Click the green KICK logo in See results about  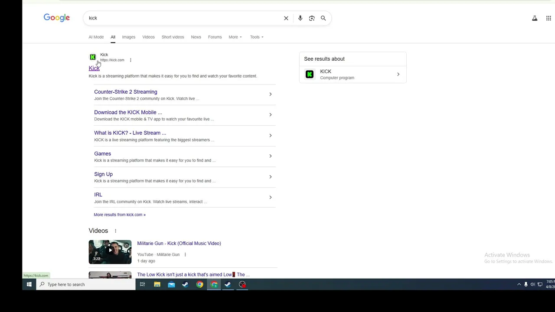pyautogui.click(x=310, y=75)
